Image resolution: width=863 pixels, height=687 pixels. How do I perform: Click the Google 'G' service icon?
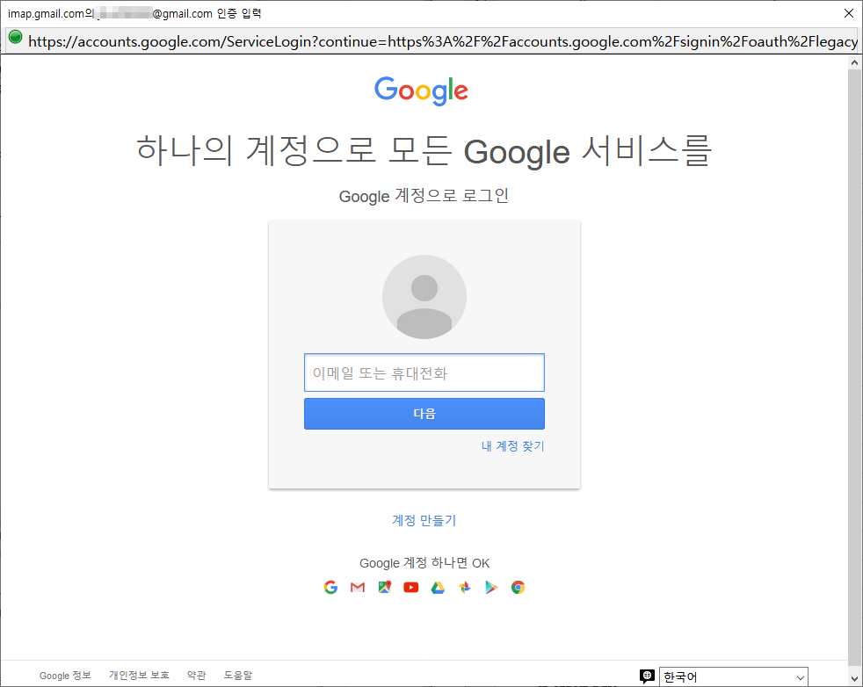click(x=330, y=588)
